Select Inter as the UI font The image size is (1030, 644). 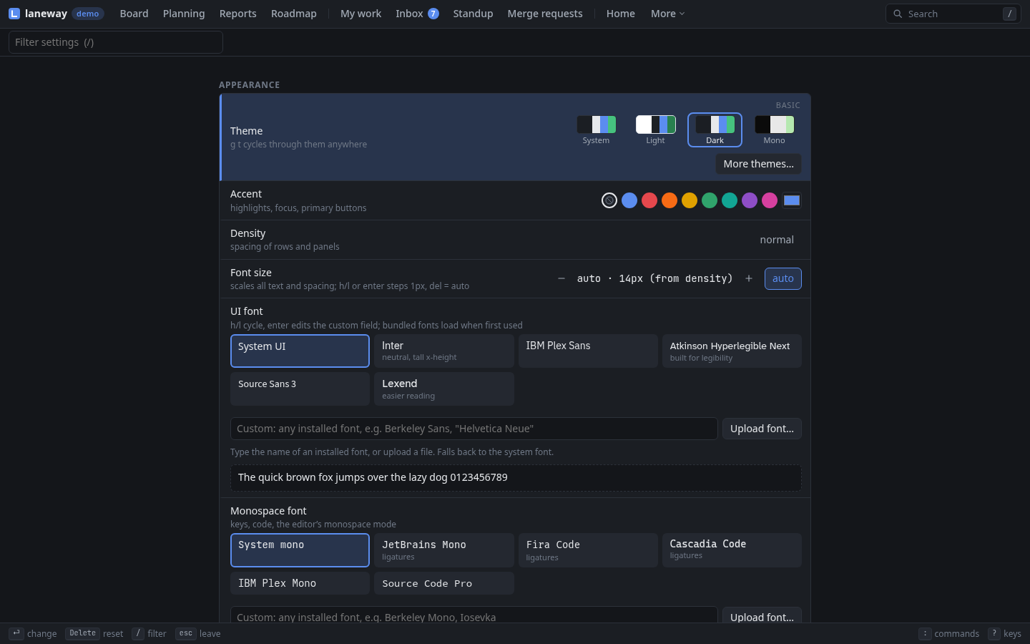coord(444,351)
